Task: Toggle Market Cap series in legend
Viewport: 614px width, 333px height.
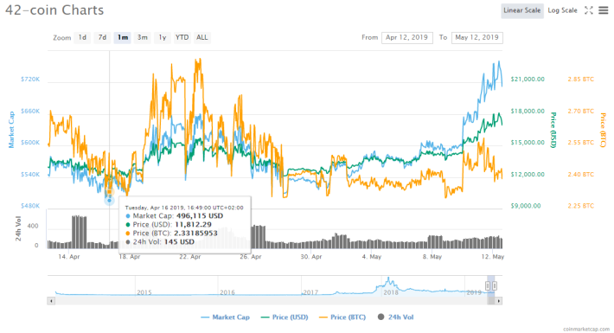Action: tap(225, 317)
